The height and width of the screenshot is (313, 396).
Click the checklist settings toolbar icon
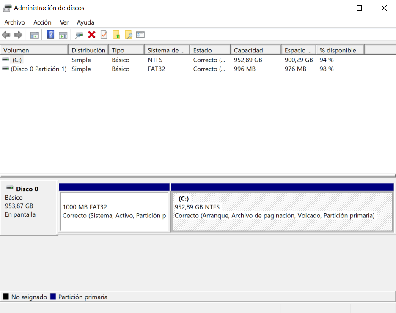140,35
